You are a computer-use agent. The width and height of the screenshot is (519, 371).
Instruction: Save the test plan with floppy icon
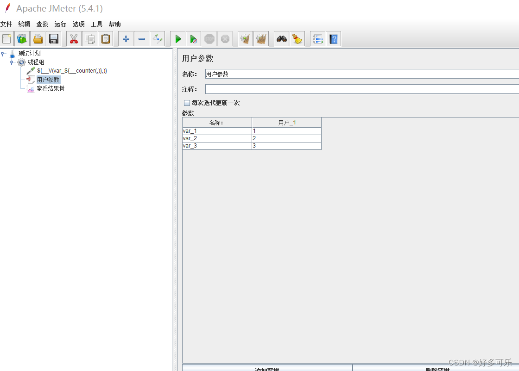[54, 39]
